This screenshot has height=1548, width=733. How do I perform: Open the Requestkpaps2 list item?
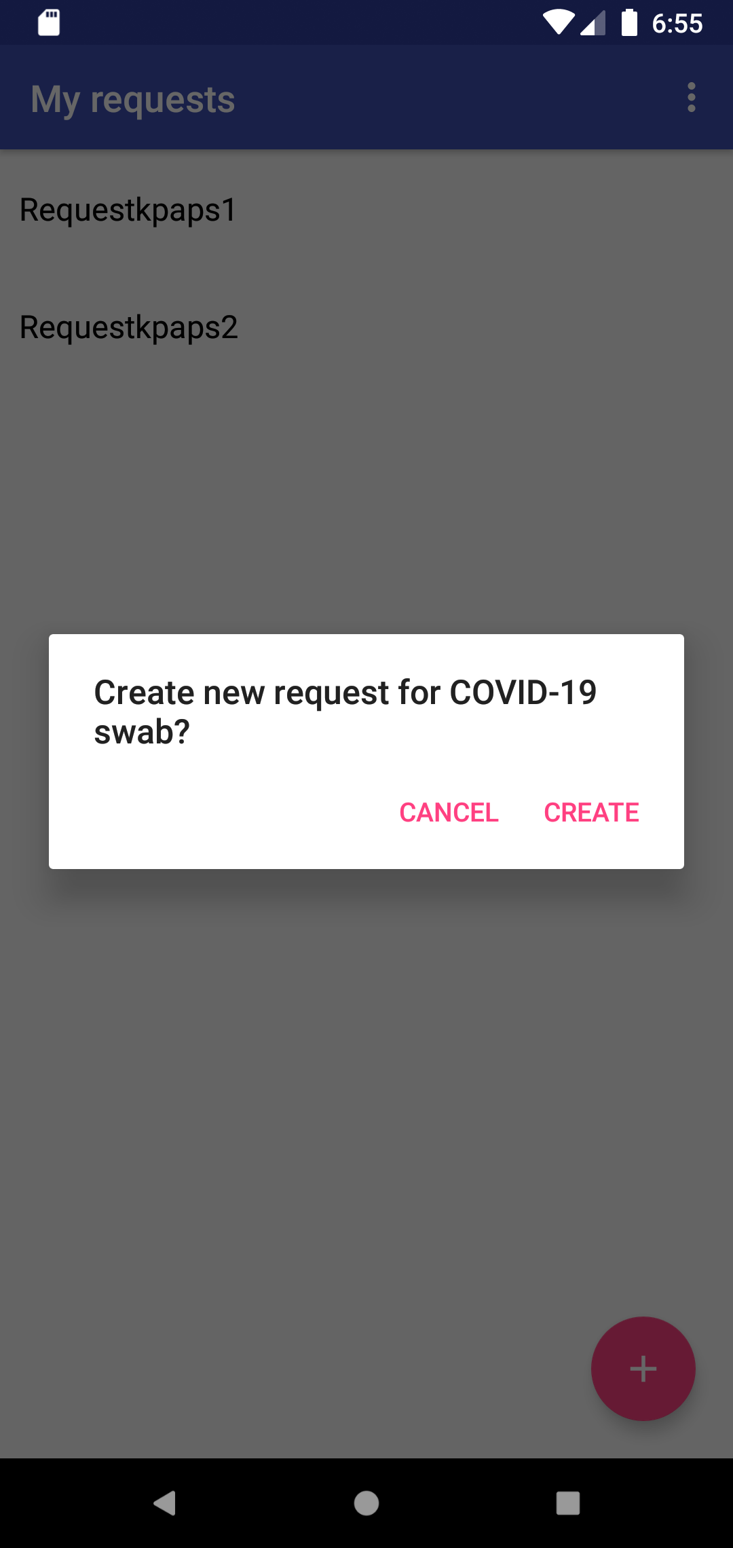click(x=366, y=327)
